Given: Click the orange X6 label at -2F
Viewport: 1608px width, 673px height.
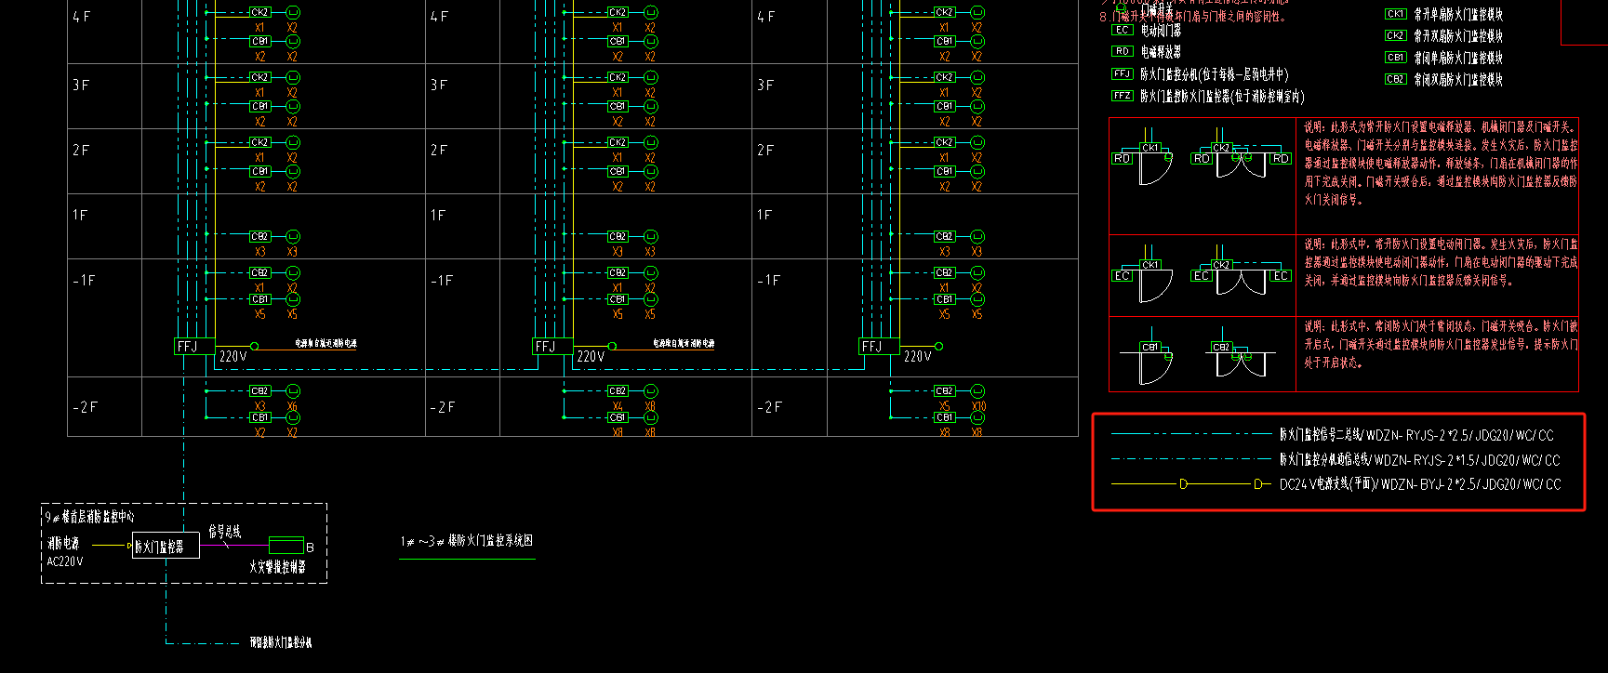Looking at the screenshot, I should click(292, 406).
